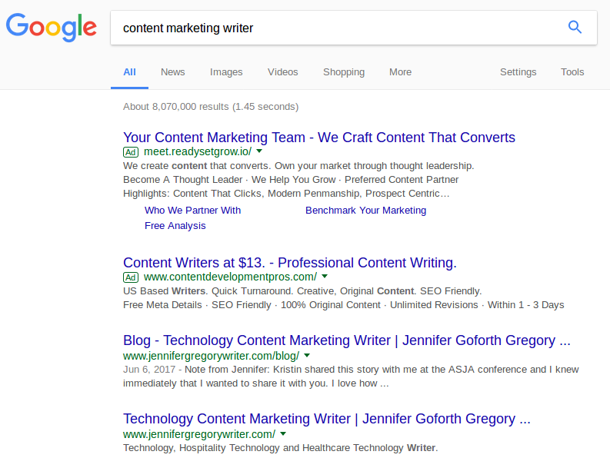Click the www.contentdevelopmentpros.com/ green URL

pyautogui.click(x=230, y=277)
